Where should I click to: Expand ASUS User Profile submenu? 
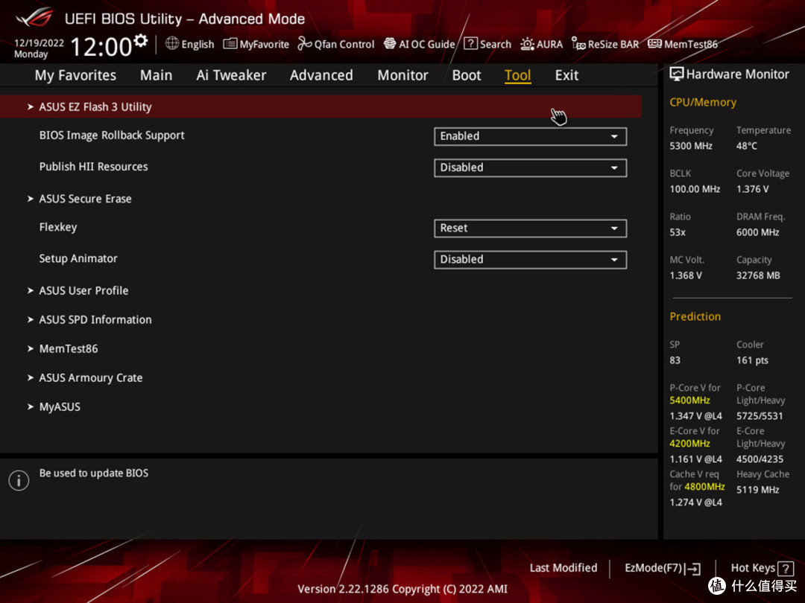point(83,291)
